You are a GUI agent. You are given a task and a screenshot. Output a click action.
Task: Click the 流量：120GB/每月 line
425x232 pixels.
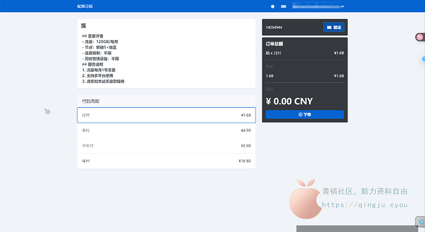100,42
